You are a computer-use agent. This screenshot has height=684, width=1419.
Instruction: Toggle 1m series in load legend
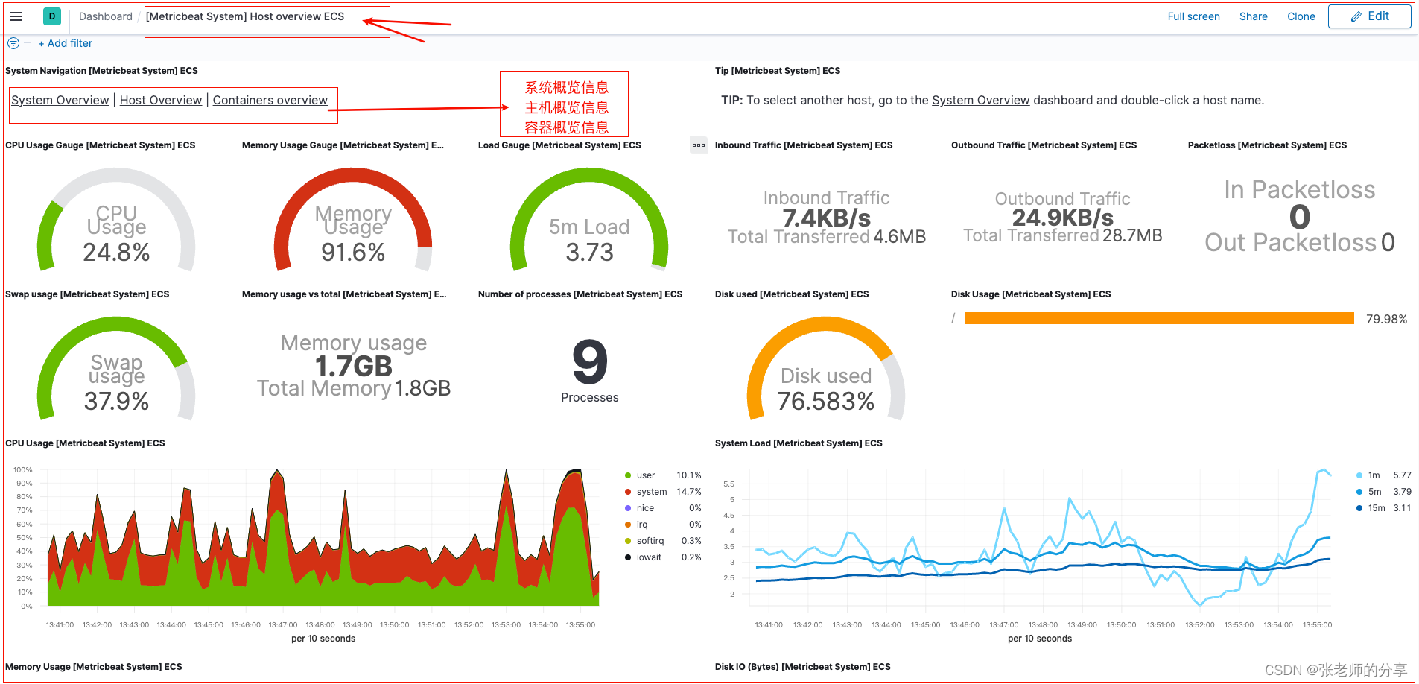point(1373,475)
